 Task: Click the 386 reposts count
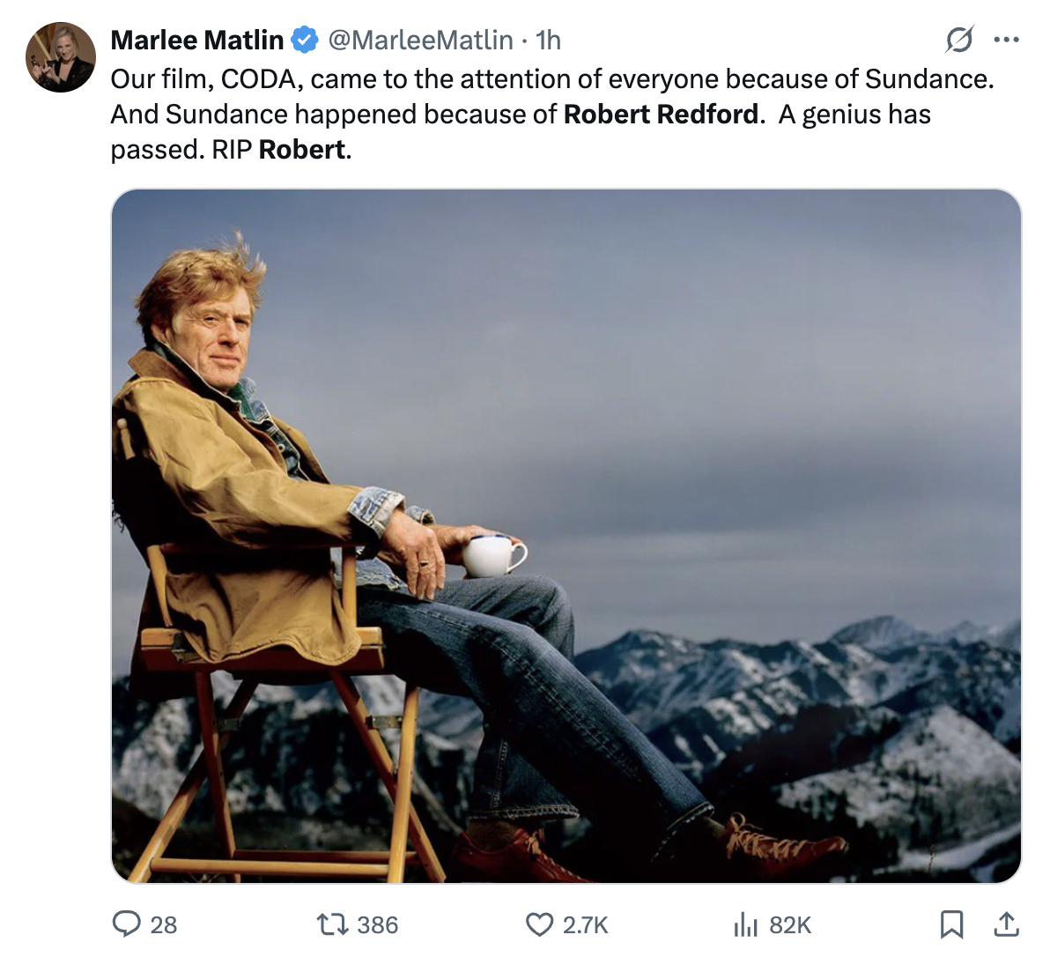pyautogui.click(x=378, y=924)
